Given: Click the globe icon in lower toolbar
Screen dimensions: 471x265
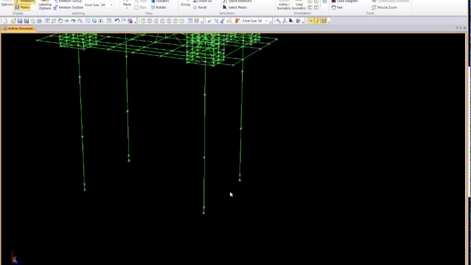Looking at the screenshot, I should tap(298, 21).
